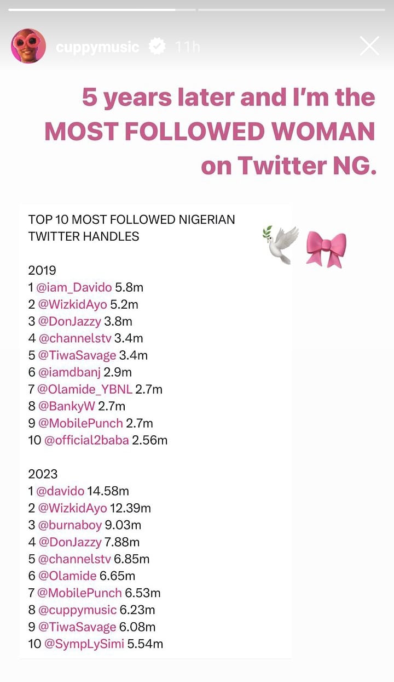Open the 2019 @channelstv handle
This screenshot has height=682, width=394.
75,338
